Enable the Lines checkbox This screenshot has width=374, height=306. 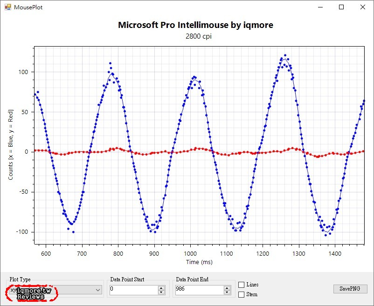point(242,285)
